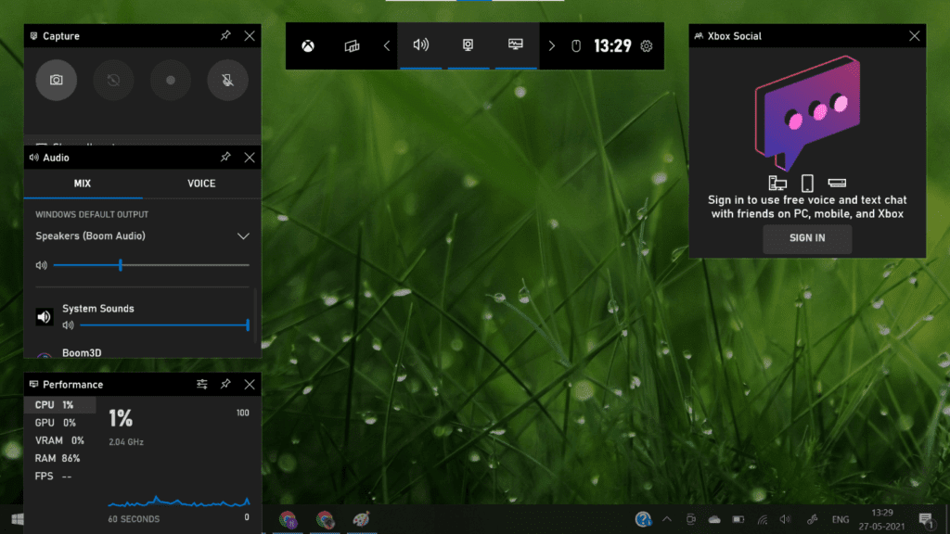Viewport: 950px width, 534px height.
Task: Mute the System Sounds speaker icon
Action: pyautogui.click(x=43, y=316)
